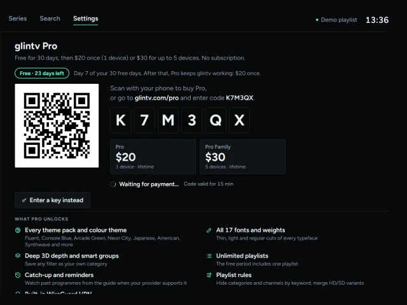Click the code box with letter K

(x=121, y=120)
